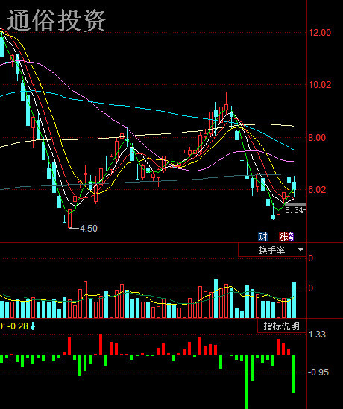
Task: Click the 8.00 price axis label
Action: 317,138
